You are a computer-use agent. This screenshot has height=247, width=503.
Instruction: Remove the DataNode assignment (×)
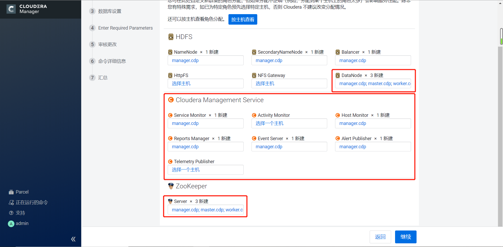tap(366, 75)
